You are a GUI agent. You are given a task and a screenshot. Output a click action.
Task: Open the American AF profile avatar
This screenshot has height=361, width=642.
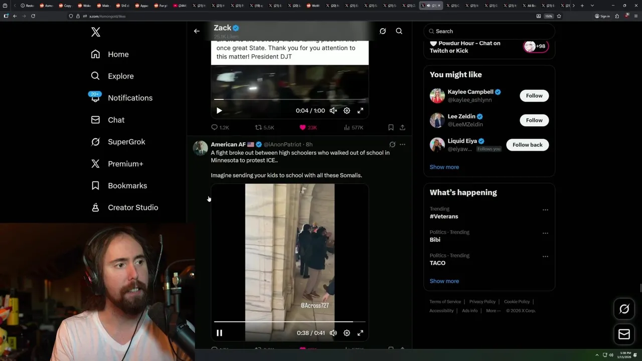200,148
